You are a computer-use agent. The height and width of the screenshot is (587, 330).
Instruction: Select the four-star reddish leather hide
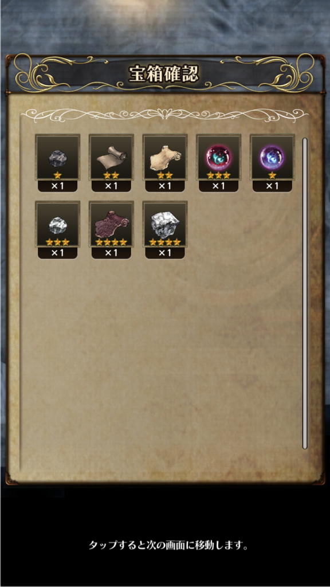111,224
